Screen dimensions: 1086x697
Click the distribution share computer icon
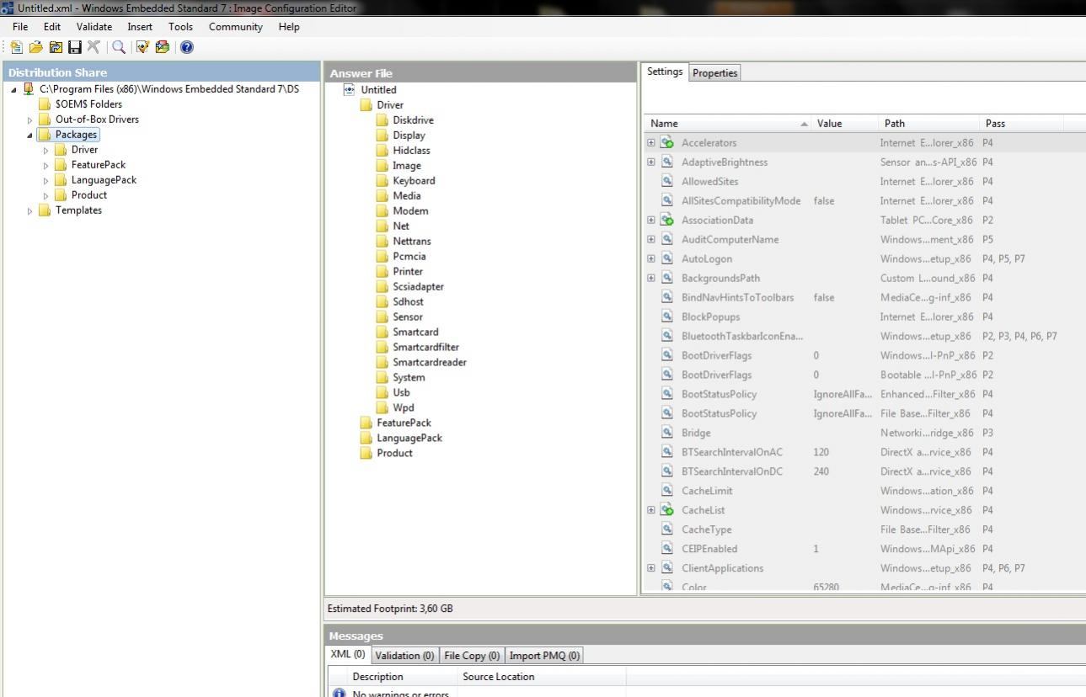tap(29, 88)
